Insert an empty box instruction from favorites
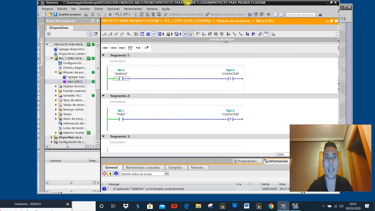Screen dimensions: 375x211 (x=130, y=48)
